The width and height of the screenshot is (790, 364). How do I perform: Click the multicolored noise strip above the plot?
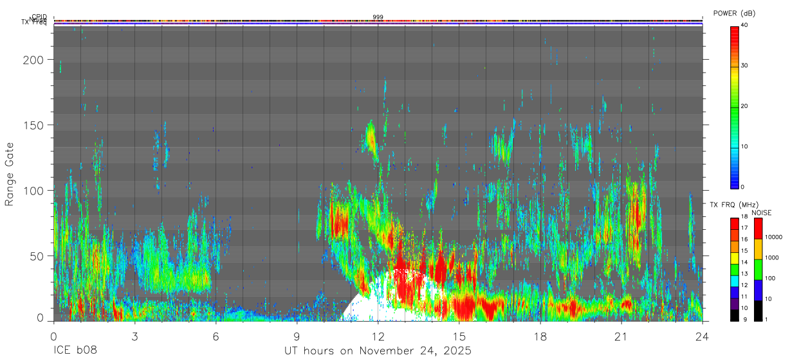click(378, 21)
